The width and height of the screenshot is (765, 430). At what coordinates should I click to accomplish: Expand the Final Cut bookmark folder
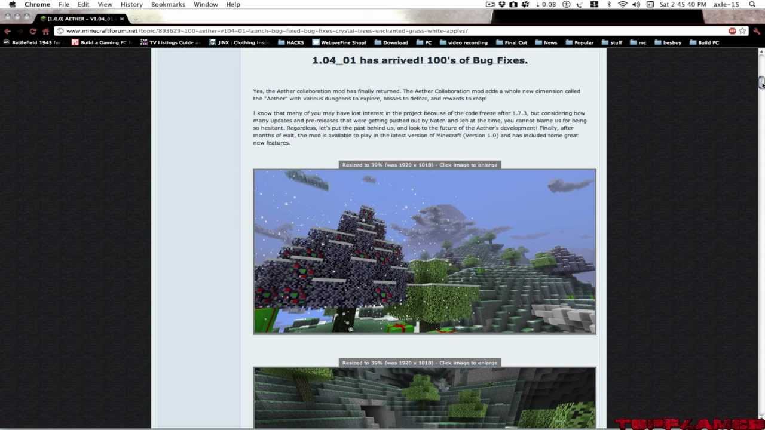512,42
